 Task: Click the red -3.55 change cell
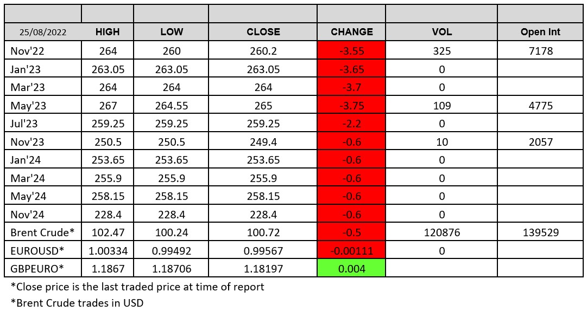pyautogui.click(x=352, y=51)
